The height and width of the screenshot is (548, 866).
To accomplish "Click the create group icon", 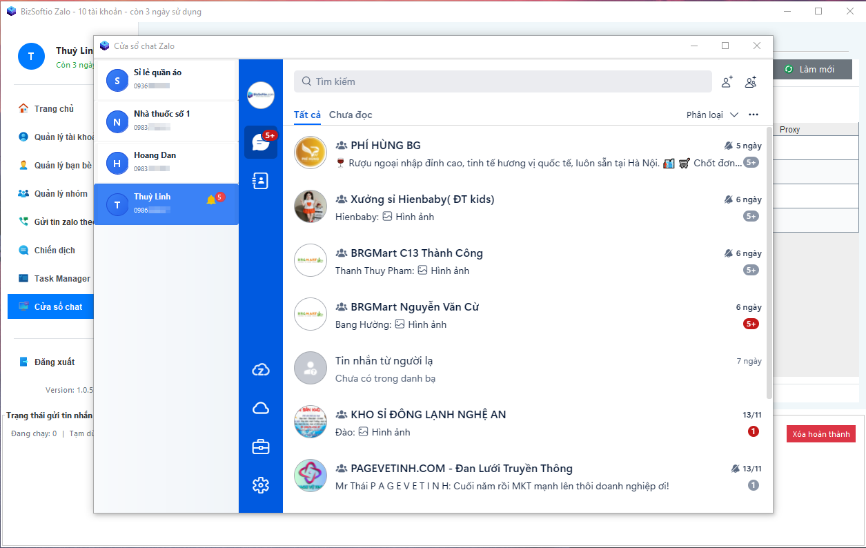I will coord(751,81).
